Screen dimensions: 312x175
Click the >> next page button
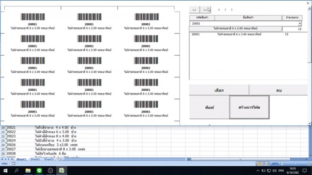(205, 10)
